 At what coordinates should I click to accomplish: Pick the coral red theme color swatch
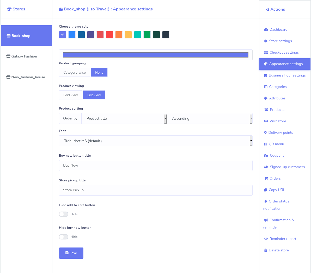[x=100, y=35]
